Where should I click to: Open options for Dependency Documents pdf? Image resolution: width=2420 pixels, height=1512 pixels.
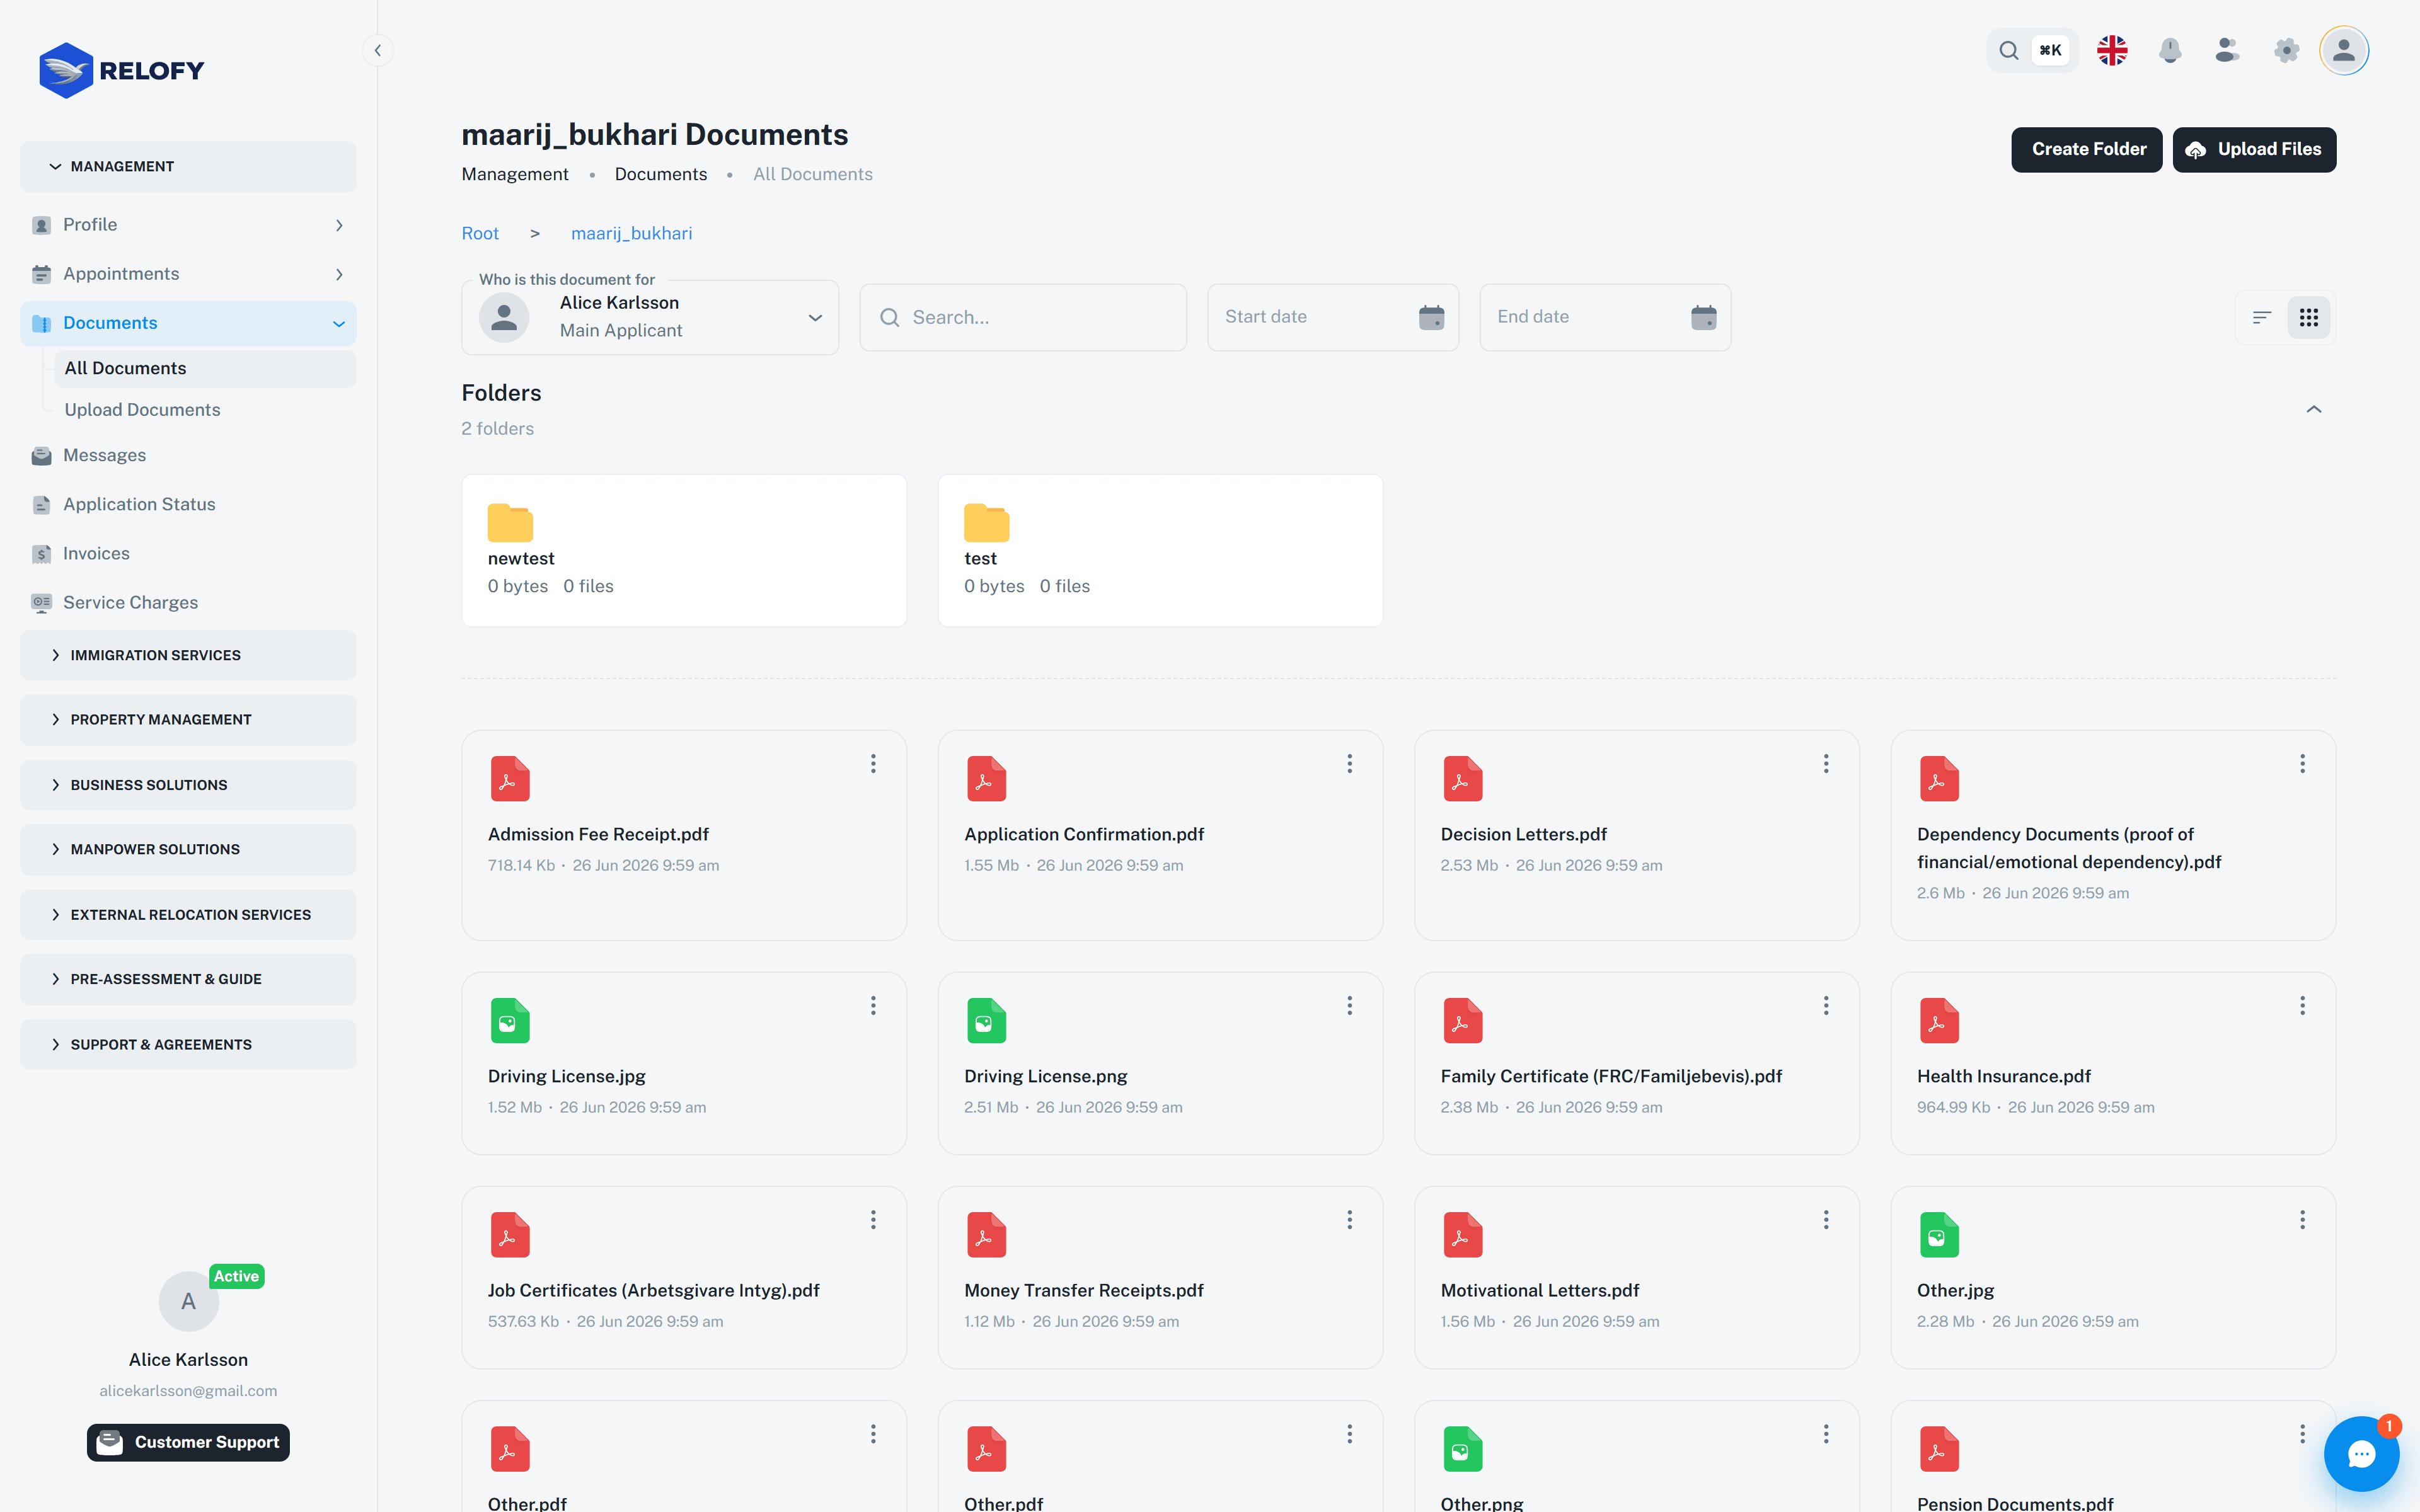[2302, 764]
